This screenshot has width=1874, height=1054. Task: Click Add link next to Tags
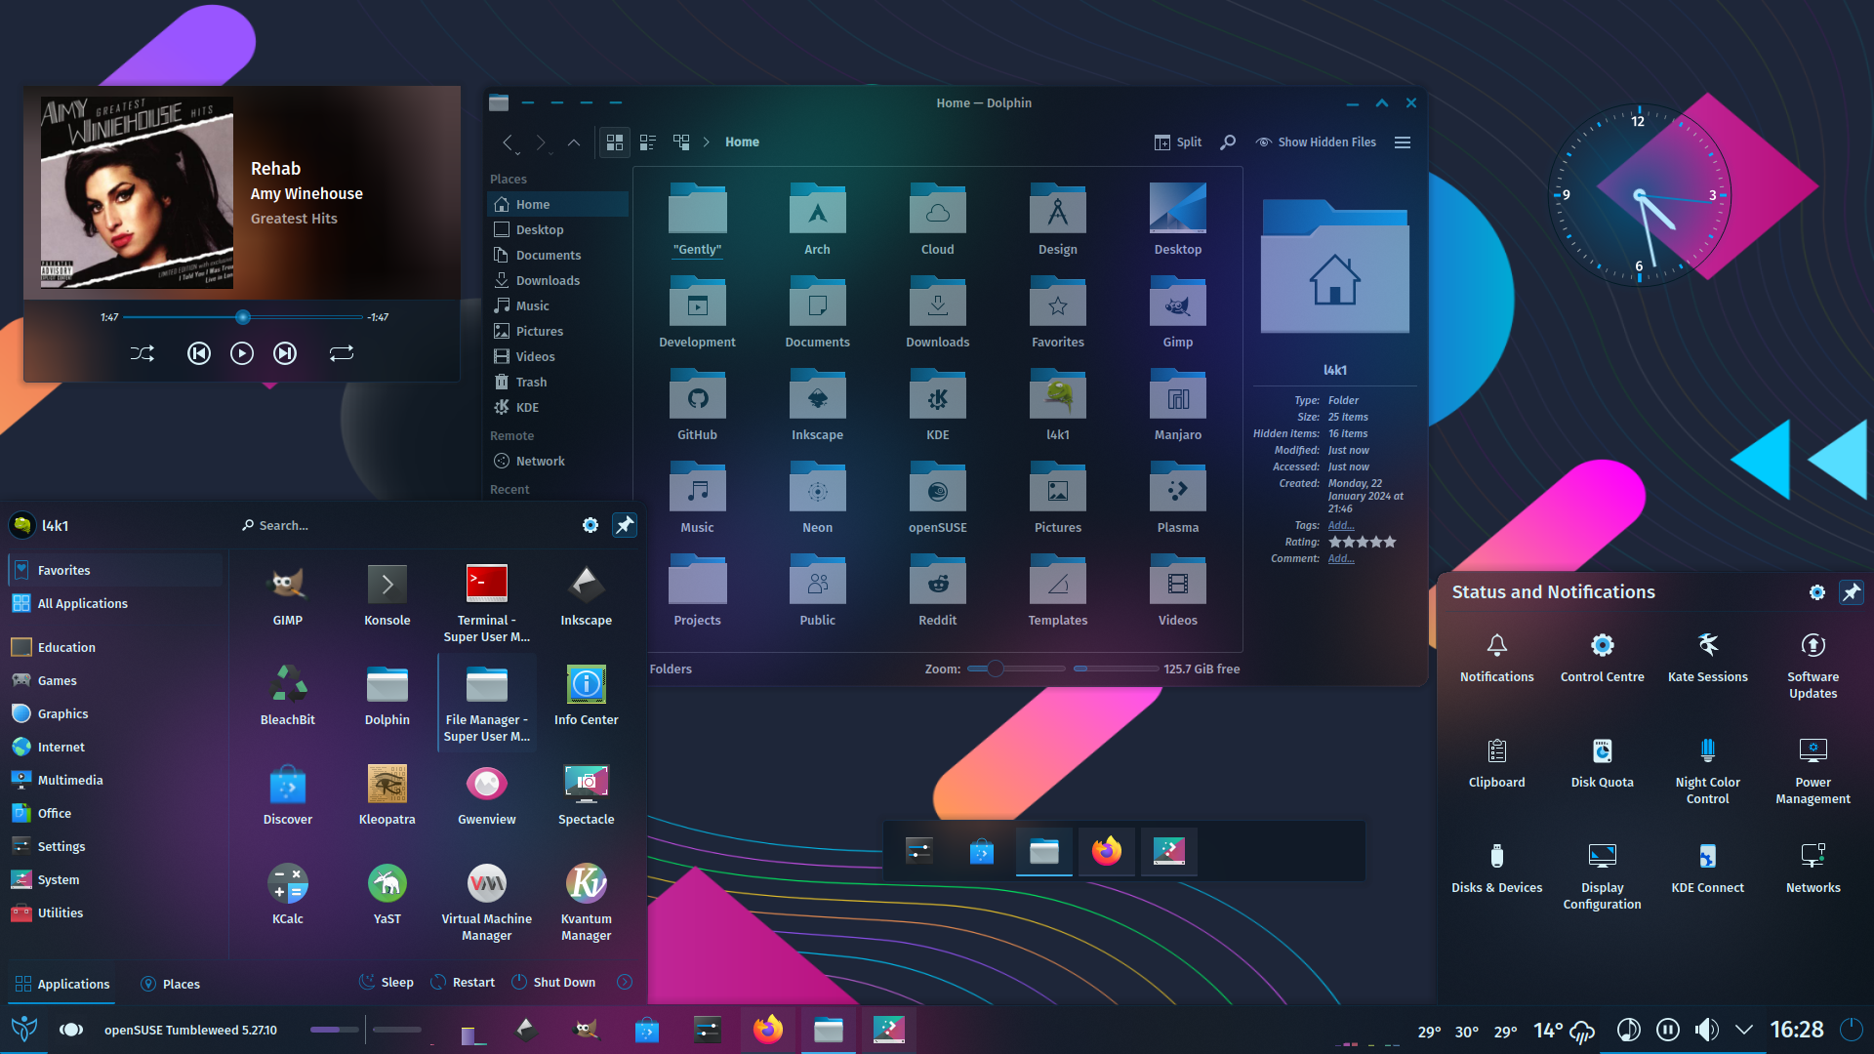pyautogui.click(x=1340, y=525)
